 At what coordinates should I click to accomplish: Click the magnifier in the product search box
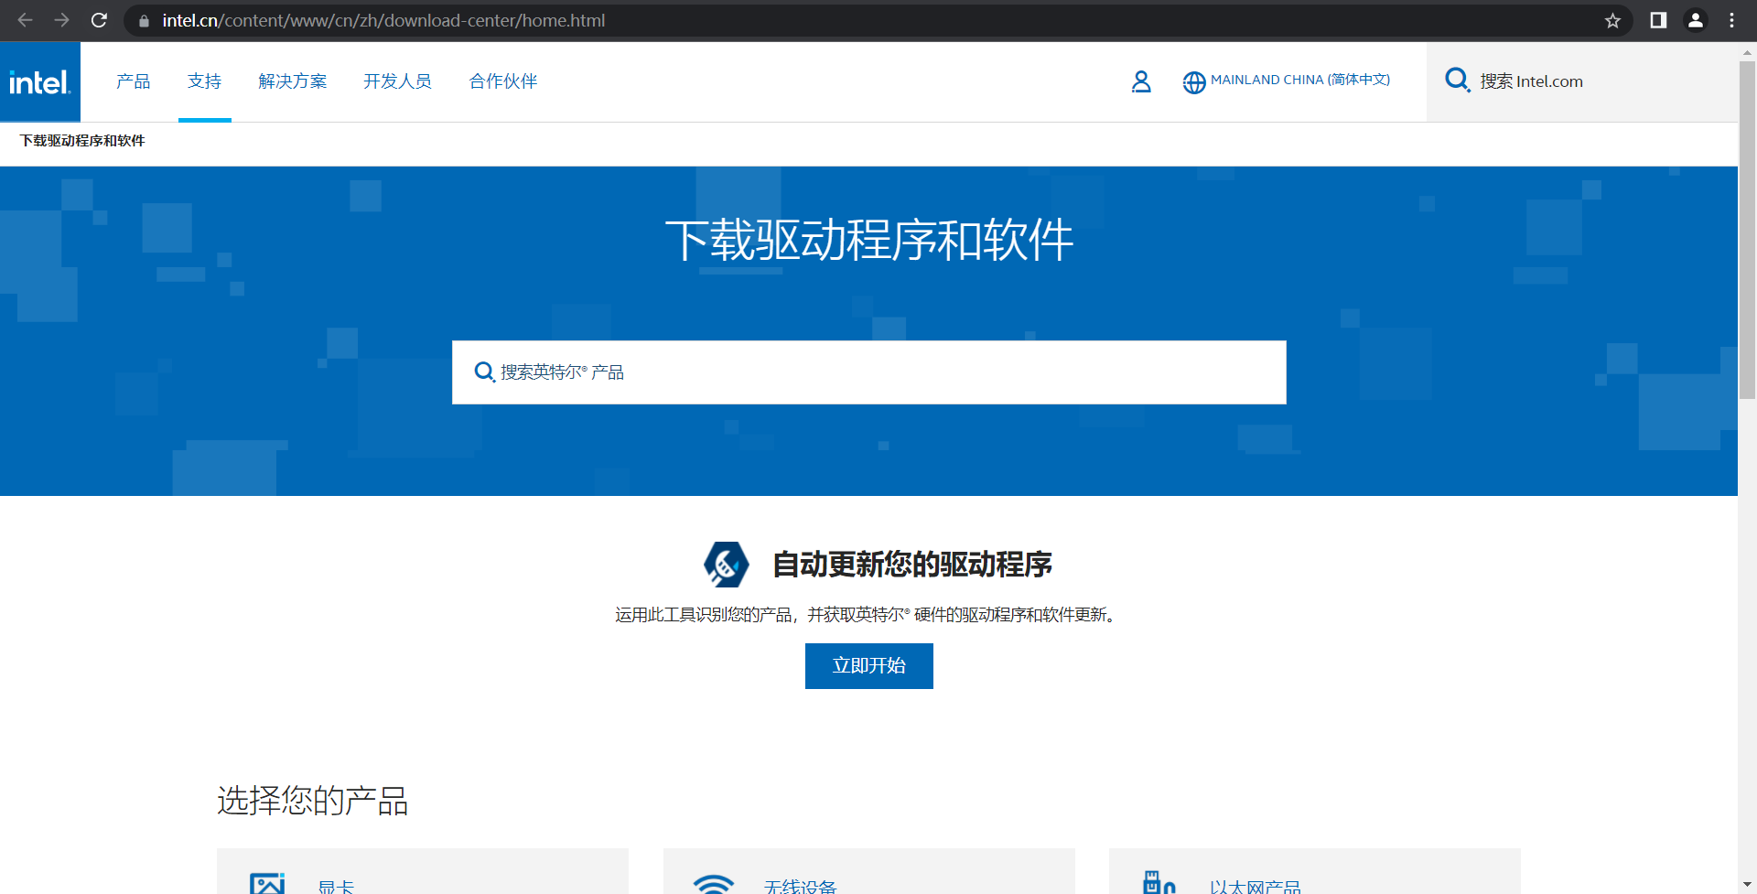pos(484,372)
